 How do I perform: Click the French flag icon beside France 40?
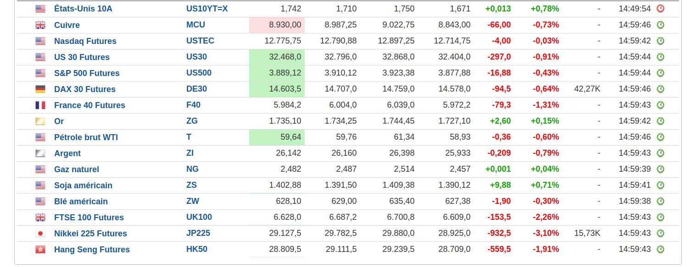(40, 105)
